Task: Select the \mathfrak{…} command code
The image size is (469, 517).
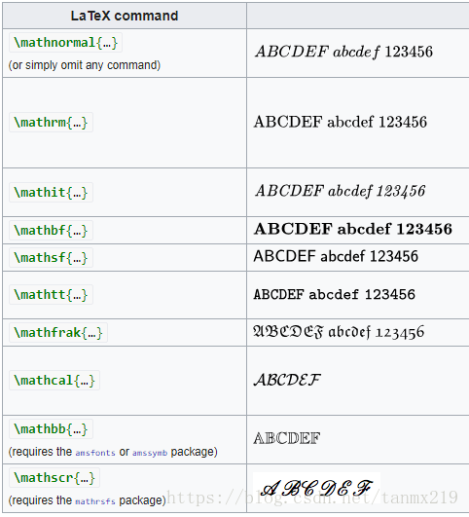Action: pyautogui.click(x=58, y=332)
